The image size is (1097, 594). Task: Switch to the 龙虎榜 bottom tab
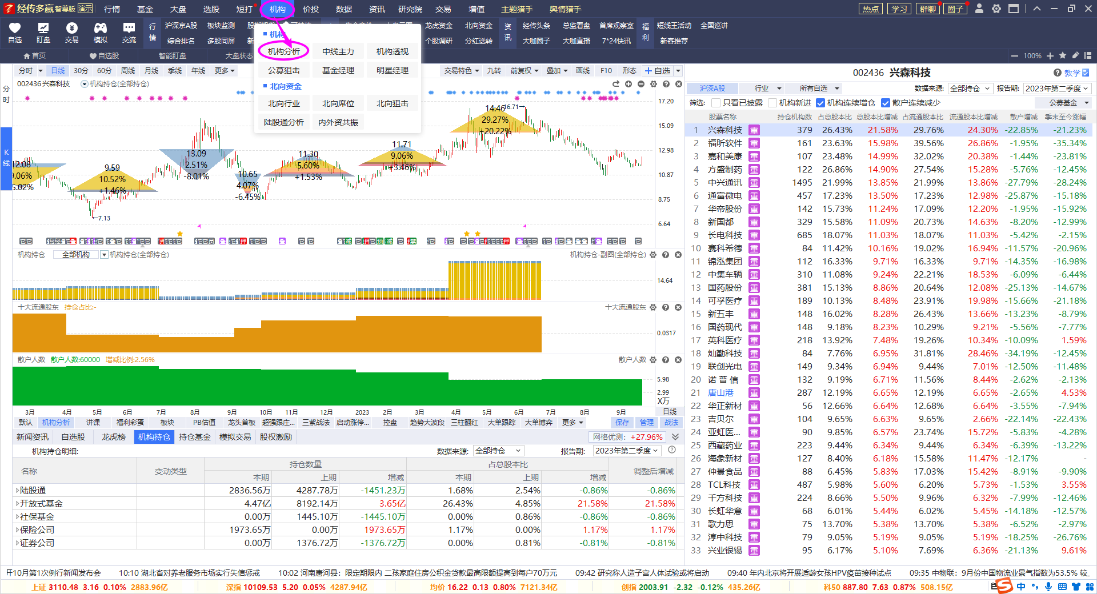tap(113, 437)
